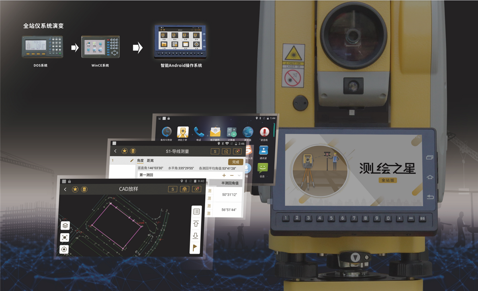Open the 通讯录 contacts app

point(263,150)
